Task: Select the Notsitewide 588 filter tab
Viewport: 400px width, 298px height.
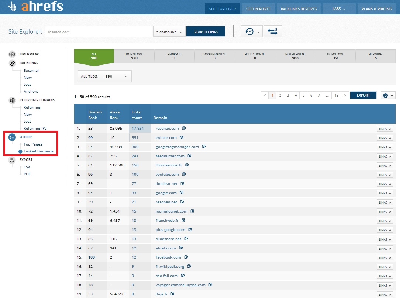Action: click(x=295, y=56)
